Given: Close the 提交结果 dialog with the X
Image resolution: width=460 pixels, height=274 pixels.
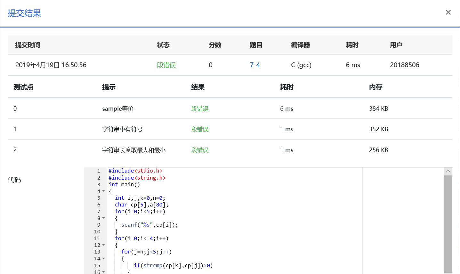Looking at the screenshot, I should pos(448,12).
